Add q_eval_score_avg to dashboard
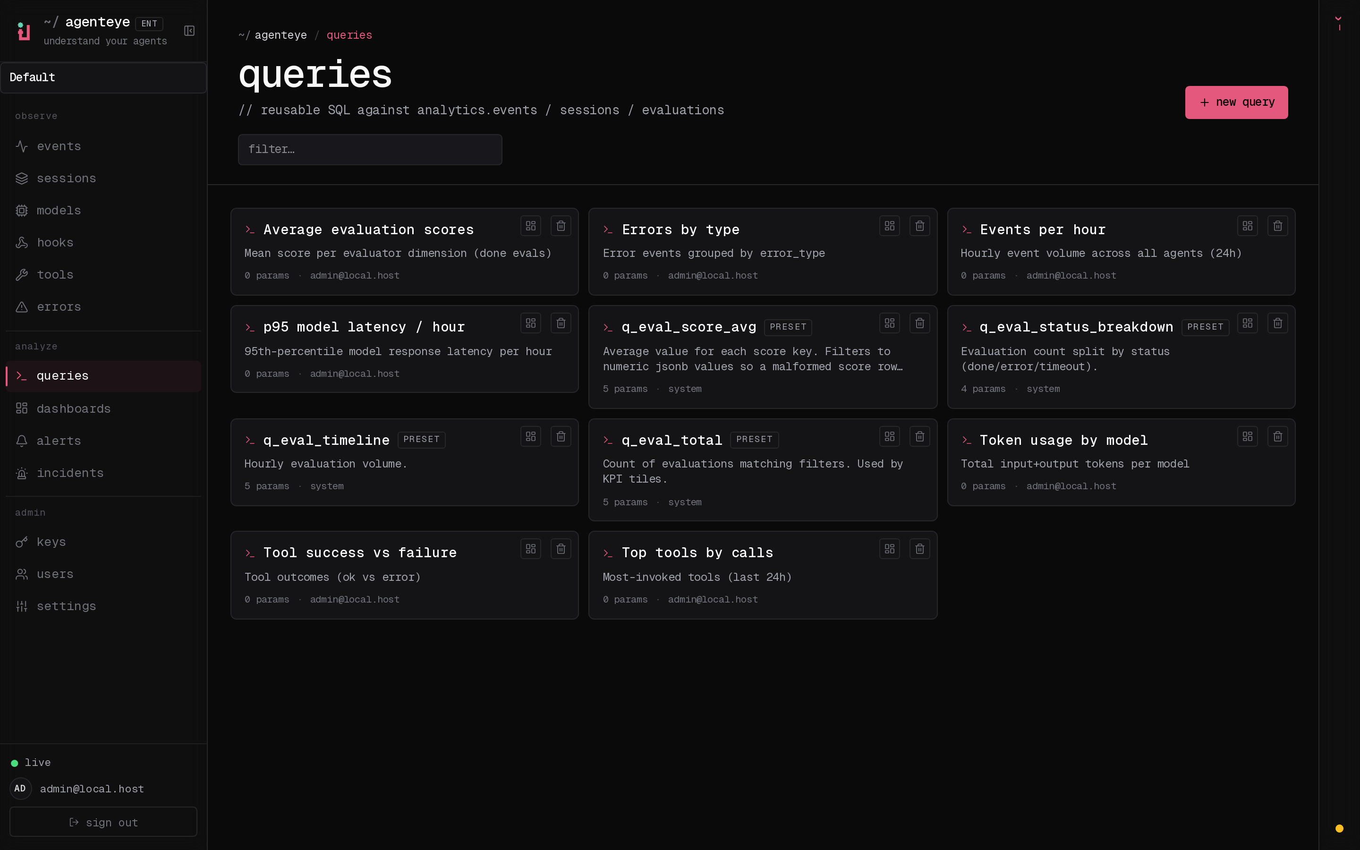1360x850 pixels. tap(889, 323)
